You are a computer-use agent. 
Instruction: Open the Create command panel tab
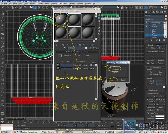tap(146, 12)
